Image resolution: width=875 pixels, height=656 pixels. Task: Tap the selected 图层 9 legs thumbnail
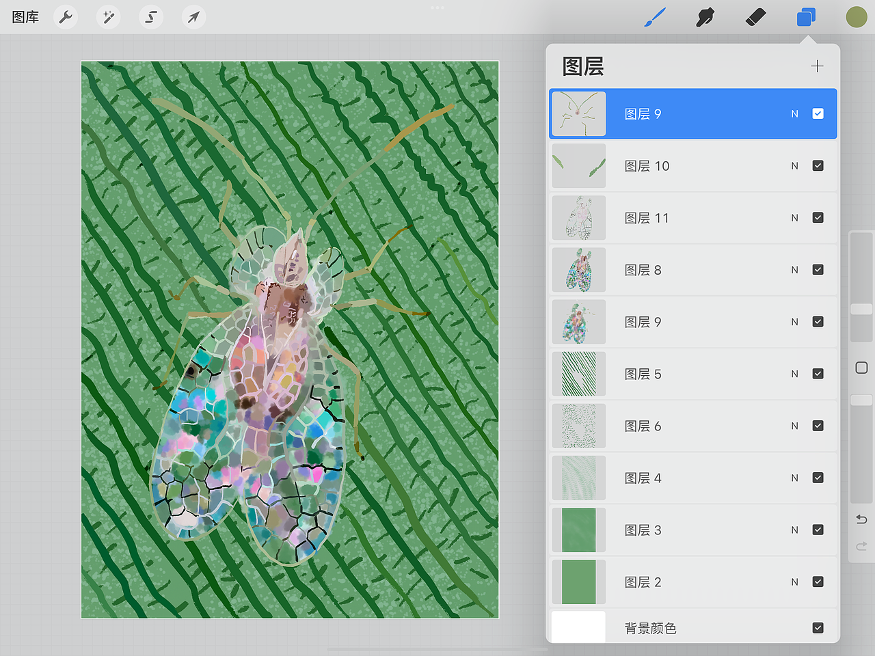[579, 113]
